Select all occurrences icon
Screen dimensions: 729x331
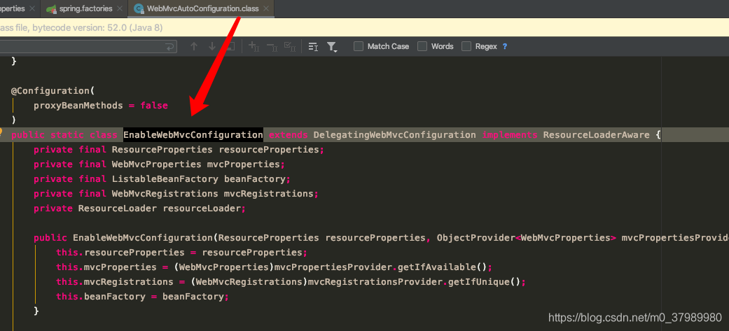pyautogui.click(x=290, y=46)
